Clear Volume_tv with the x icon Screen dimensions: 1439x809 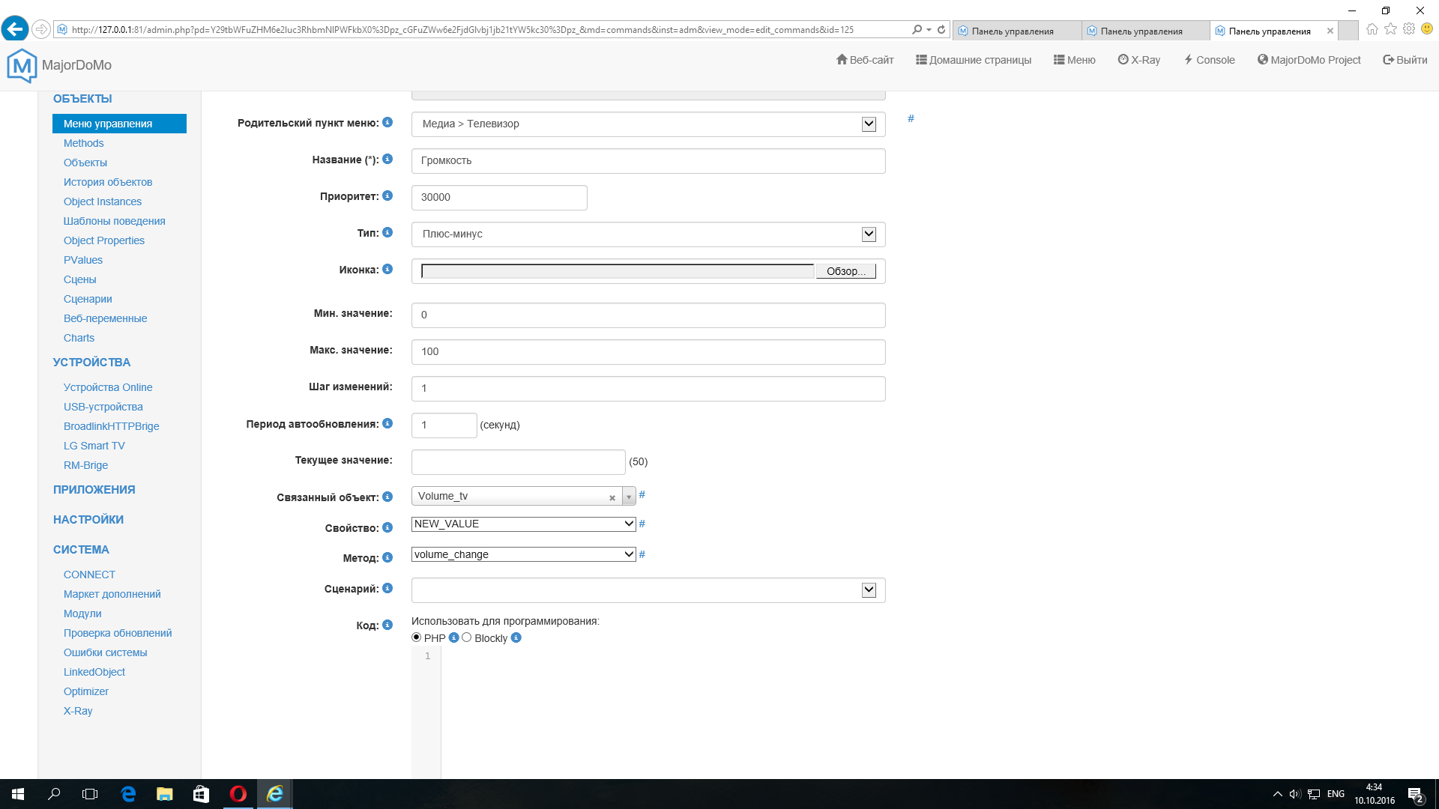(x=612, y=497)
